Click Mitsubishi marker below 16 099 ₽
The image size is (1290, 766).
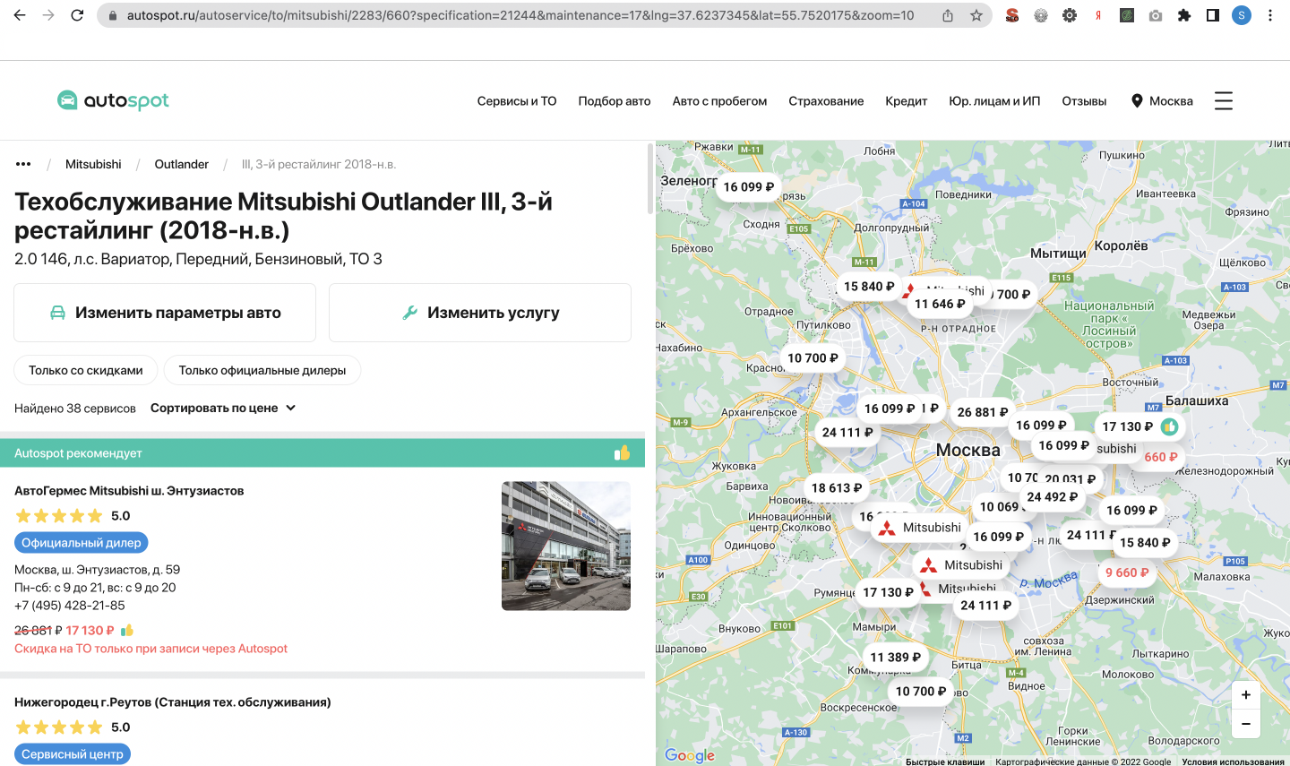tap(960, 564)
